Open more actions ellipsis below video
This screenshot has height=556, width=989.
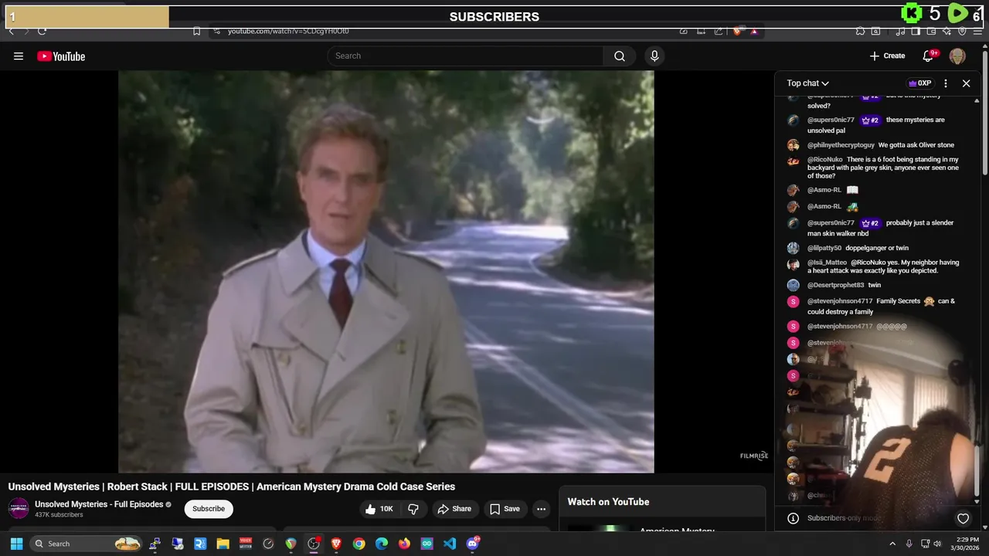pyautogui.click(x=541, y=509)
